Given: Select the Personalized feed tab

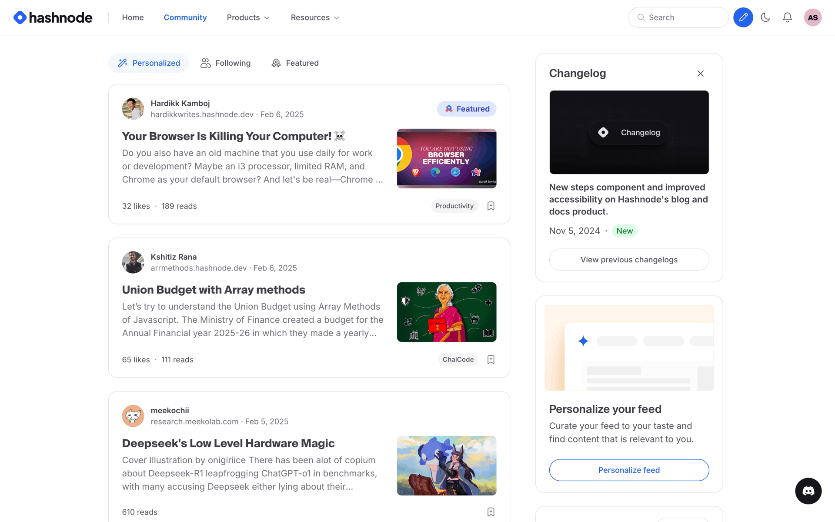Looking at the screenshot, I should (x=149, y=63).
